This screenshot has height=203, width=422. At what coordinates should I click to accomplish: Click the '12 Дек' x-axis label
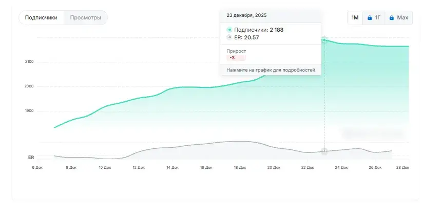click(139, 168)
